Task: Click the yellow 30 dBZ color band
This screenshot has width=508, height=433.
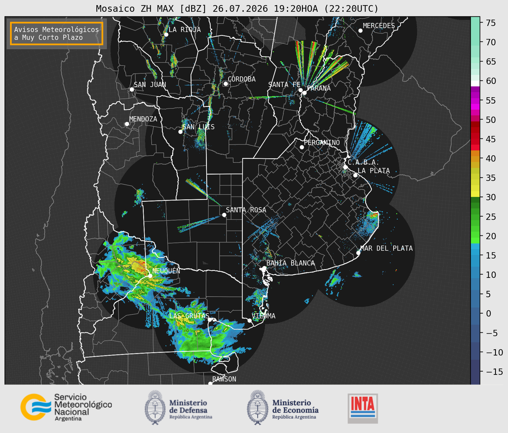Action: point(475,195)
